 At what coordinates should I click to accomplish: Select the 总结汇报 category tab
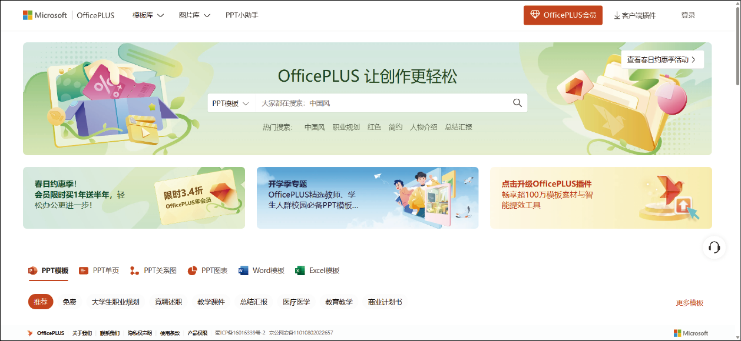click(x=253, y=302)
